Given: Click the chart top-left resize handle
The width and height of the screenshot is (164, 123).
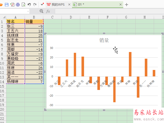Looking at the screenshot, I should tap(45, 34).
